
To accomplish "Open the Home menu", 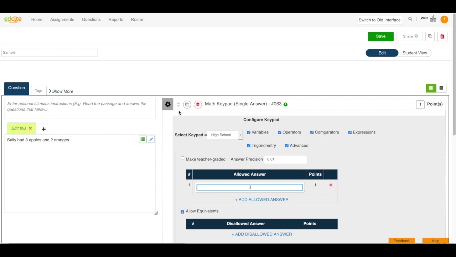I will pos(37,20).
